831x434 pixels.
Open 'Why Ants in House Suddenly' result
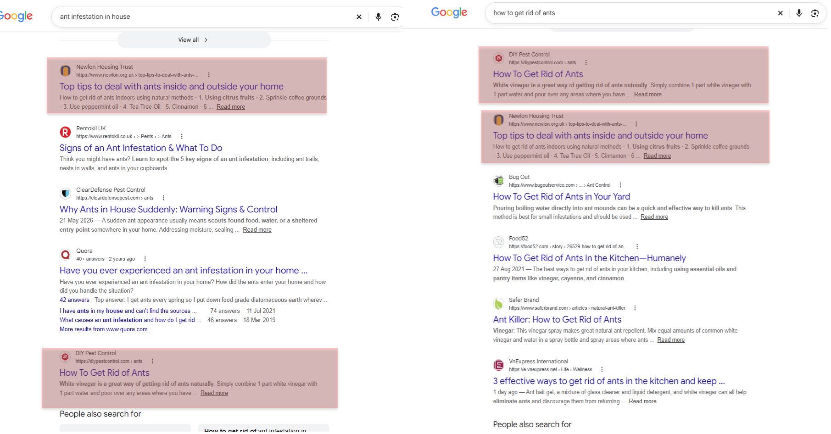[x=168, y=209]
